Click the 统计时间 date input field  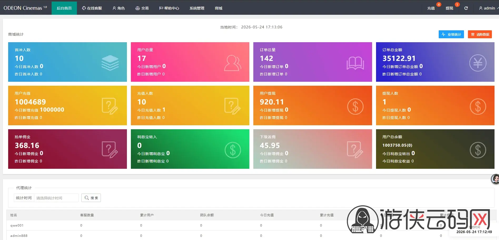56,198
